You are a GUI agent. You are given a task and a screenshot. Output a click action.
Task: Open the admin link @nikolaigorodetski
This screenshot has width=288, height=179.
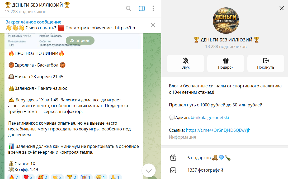(x=210, y=118)
